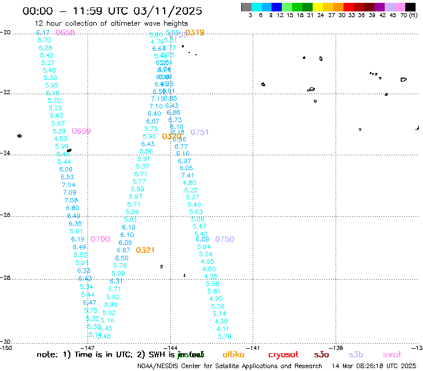Select the 's3b' satellite legend label
423x371 pixels.
356,354
